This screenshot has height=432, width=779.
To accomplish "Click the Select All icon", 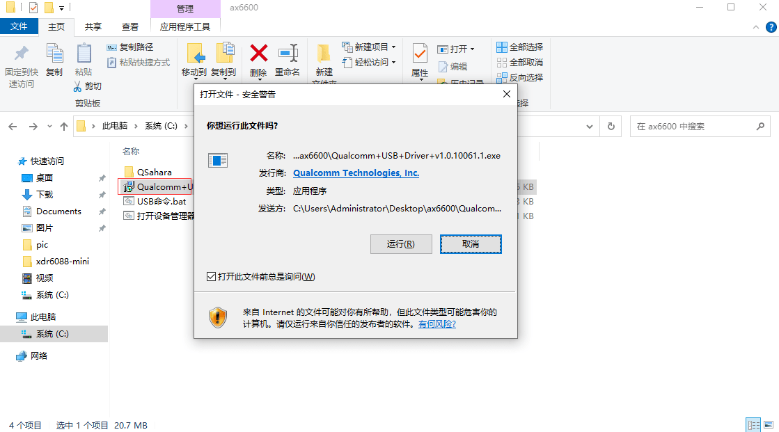I will (x=502, y=47).
